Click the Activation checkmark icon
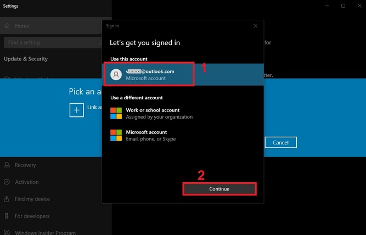The width and height of the screenshot is (366, 235). point(7,182)
